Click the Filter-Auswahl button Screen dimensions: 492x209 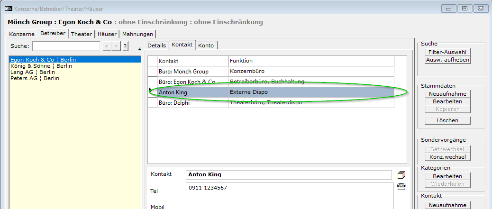tap(447, 52)
